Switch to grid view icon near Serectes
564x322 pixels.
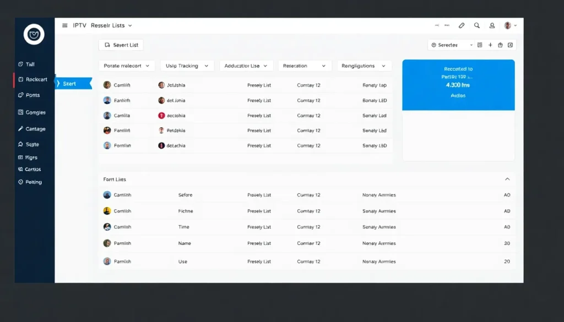pyautogui.click(x=480, y=45)
